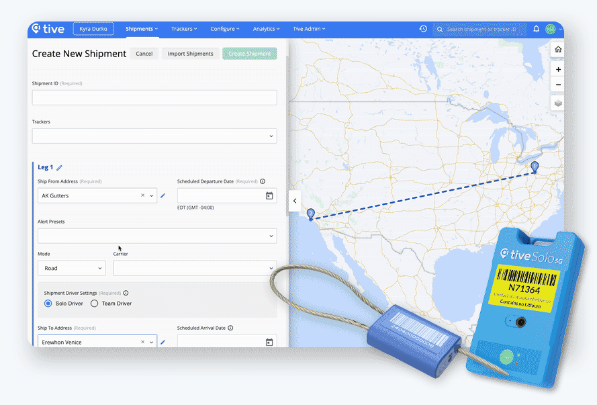The image size is (597, 405).
Task: Edit the Leg 1 name pencil
Action: tap(59, 167)
